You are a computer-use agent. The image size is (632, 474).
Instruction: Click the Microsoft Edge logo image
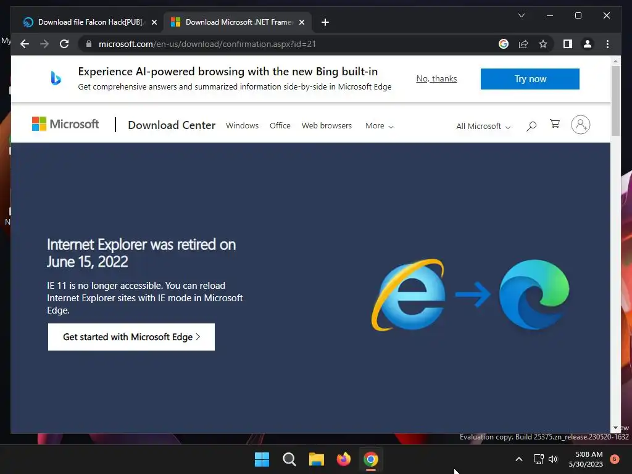[534, 294]
